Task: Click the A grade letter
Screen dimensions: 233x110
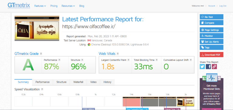Action: tap(28, 65)
